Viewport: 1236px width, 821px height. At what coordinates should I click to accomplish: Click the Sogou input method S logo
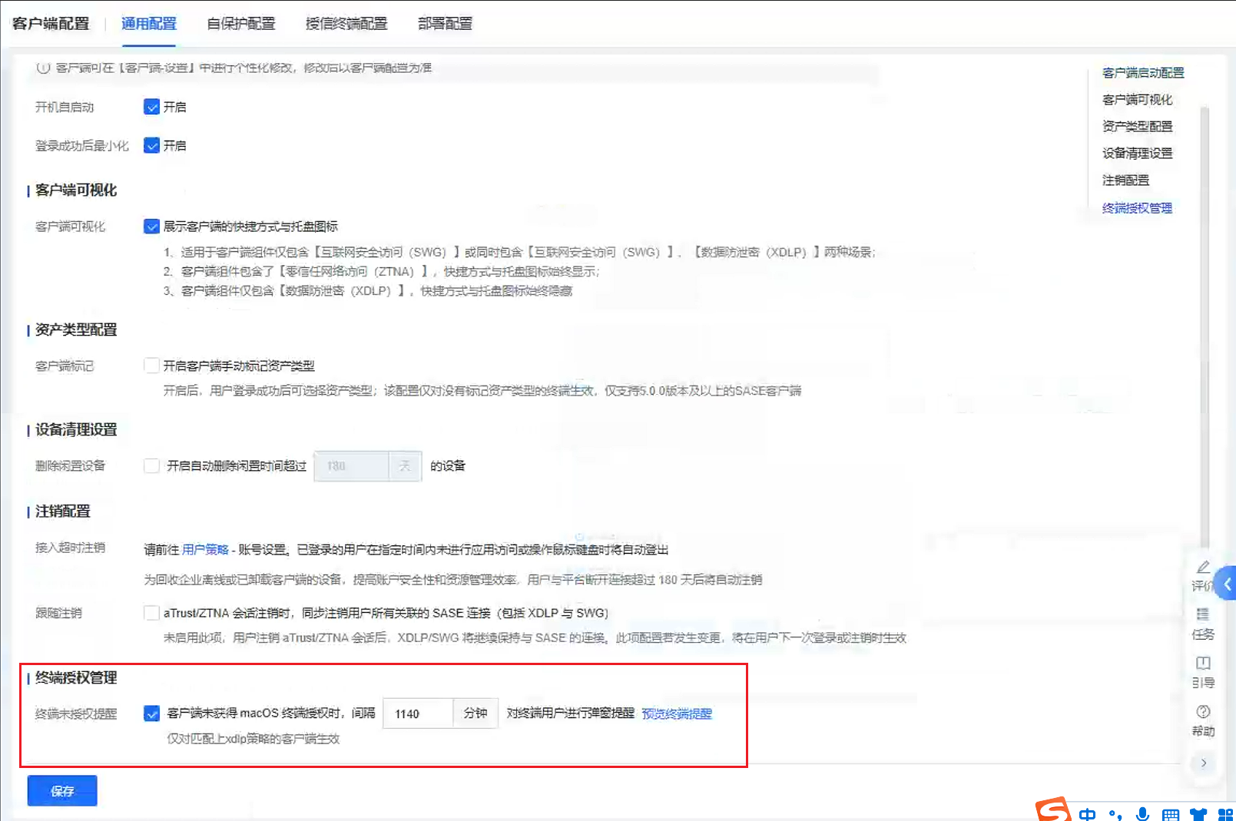coord(1052,810)
